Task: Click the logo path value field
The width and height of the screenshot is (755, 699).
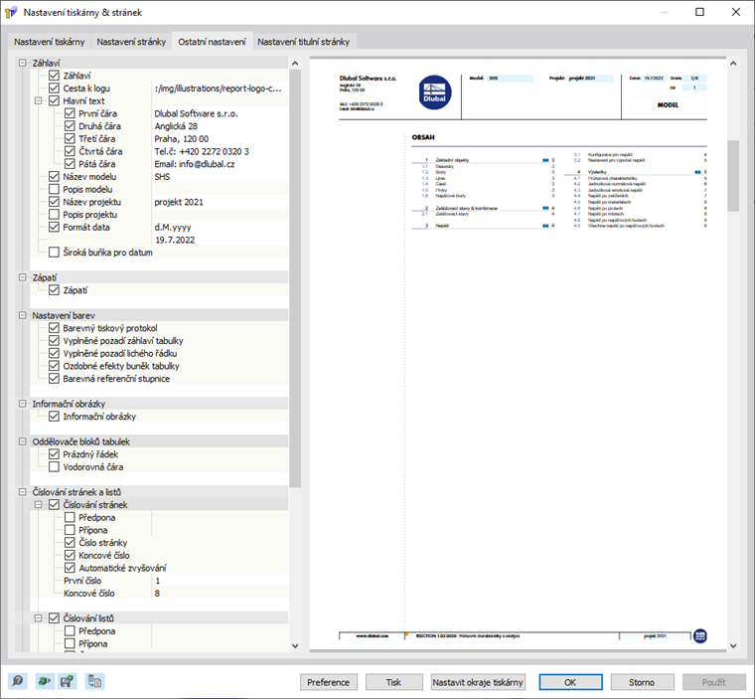Action: (221, 88)
